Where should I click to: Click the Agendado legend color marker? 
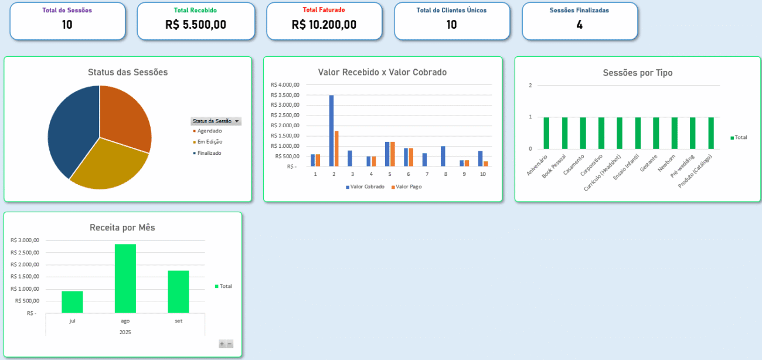click(193, 131)
